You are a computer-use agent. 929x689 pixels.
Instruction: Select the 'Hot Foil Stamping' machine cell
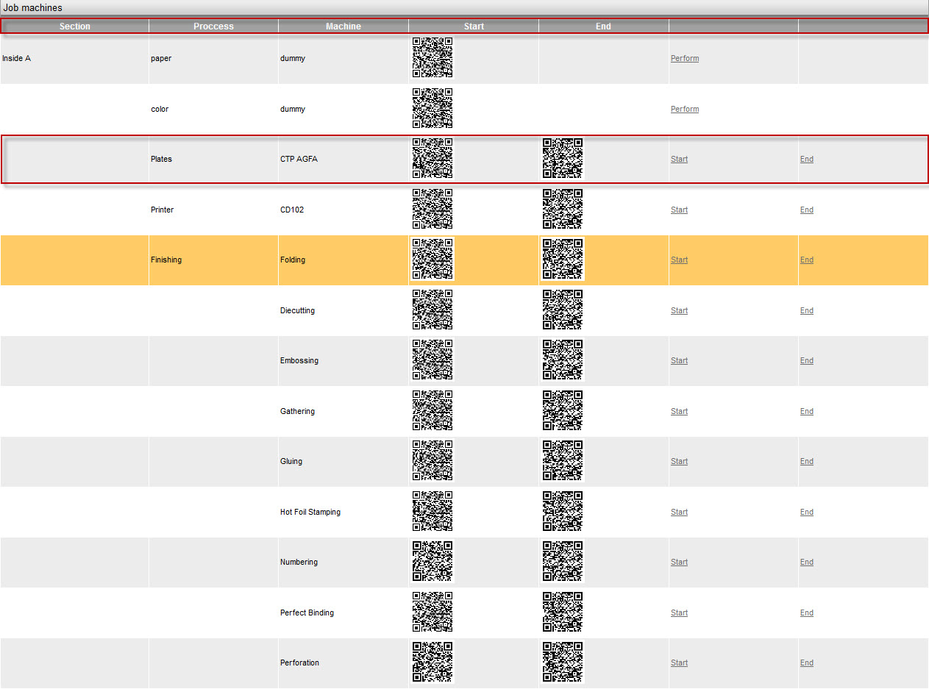point(344,512)
